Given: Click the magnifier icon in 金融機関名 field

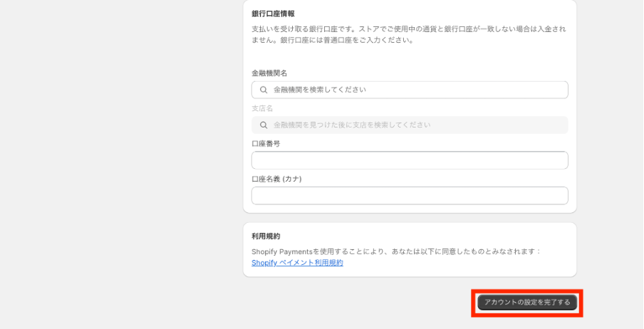Looking at the screenshot, I should click(264, 90).
